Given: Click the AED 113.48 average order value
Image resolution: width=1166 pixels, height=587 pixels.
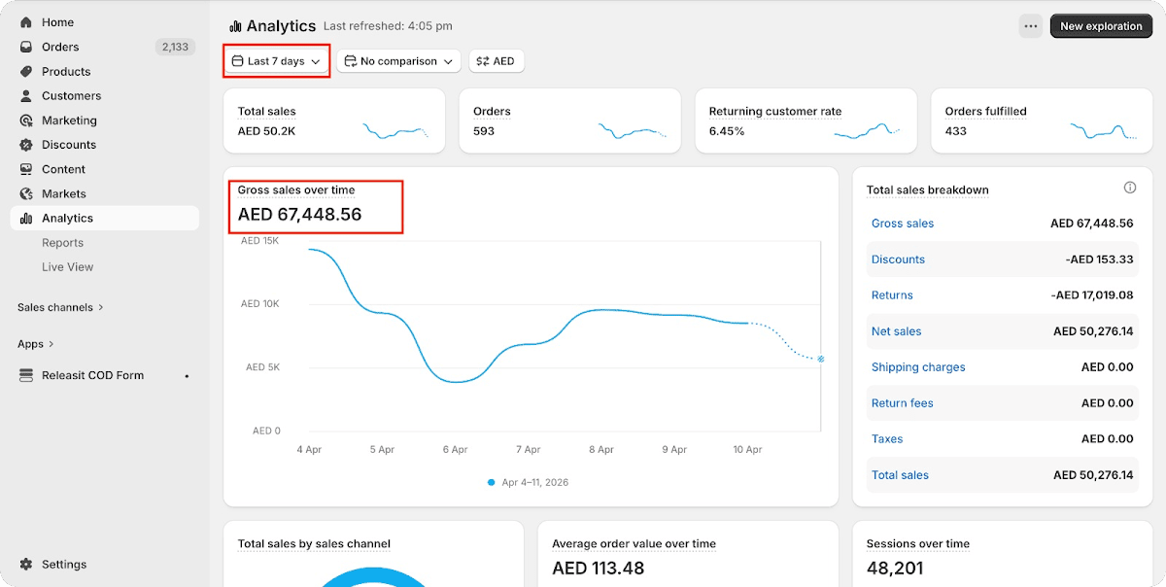Looking at the screenshot, I should 598,568.
